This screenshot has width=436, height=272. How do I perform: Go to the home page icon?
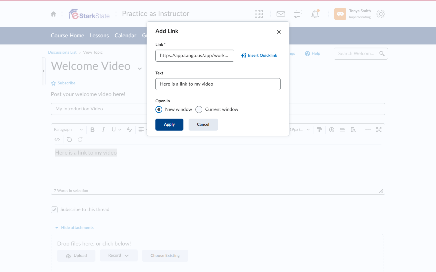click(53, 14)
